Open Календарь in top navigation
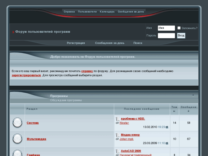Image resolution: width=208 pixels, height=156 pixels. (x=107, y=12)
